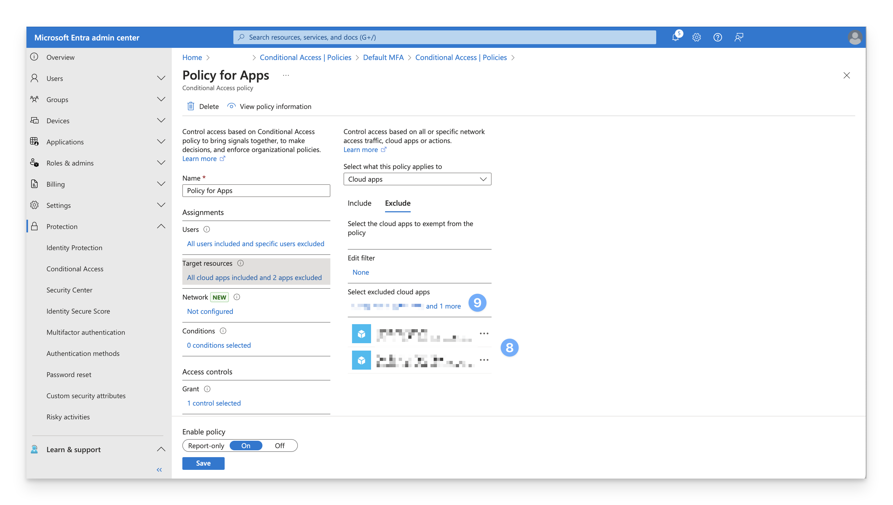Click the info icon next to Grant
This screenshot has width=893, height=505.
click(207, 389)
